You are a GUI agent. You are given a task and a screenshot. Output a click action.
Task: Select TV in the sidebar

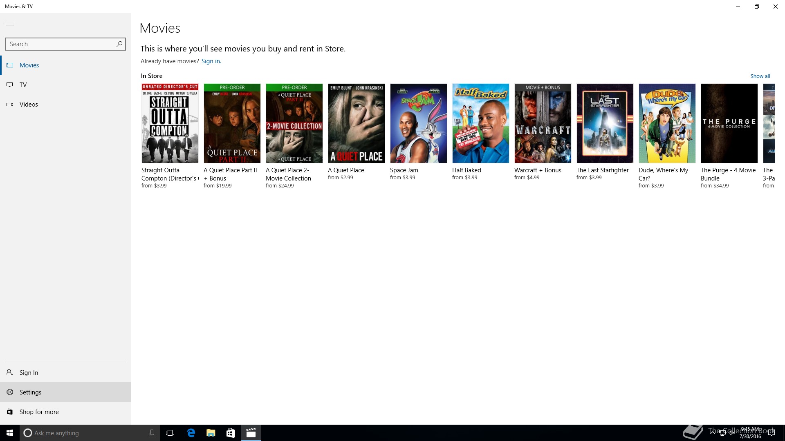point(65,85)
